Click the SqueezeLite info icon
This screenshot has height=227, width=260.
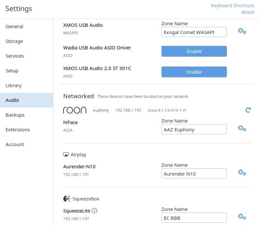(95, 211)
